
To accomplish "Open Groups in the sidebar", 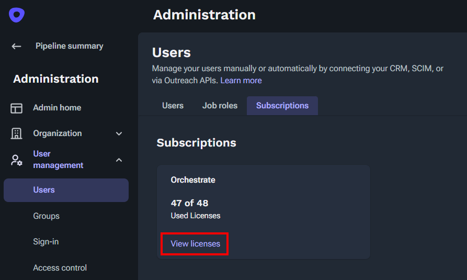I will click(46, 216).
